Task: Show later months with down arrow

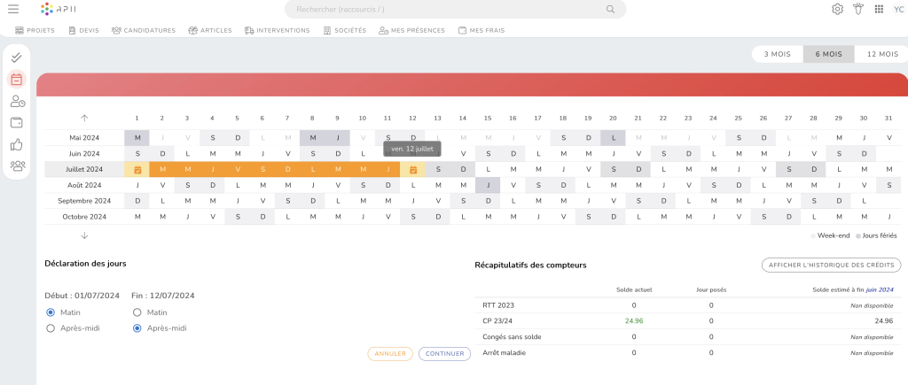Action: (84, 235)
